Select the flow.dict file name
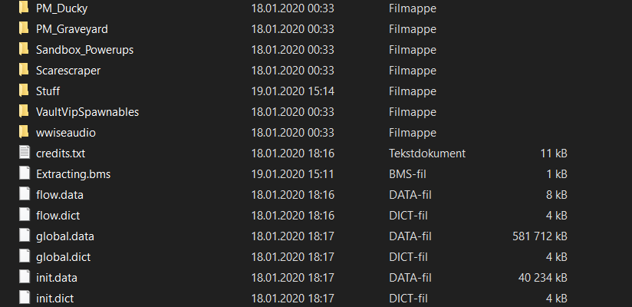 tap(58, 216)
